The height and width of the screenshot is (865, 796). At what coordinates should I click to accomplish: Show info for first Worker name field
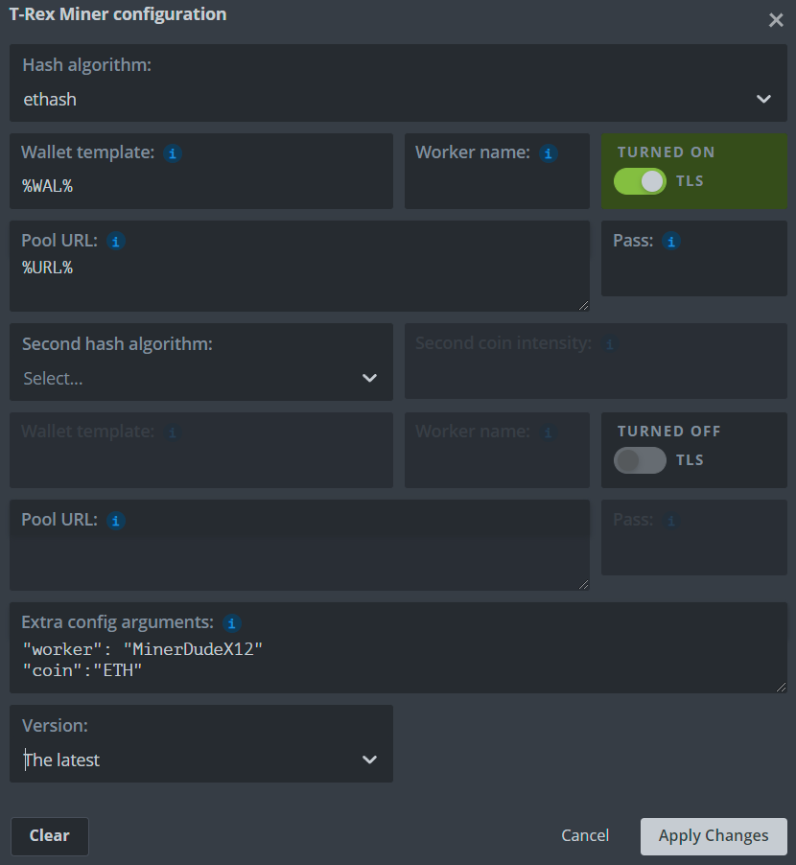point(549,153)
